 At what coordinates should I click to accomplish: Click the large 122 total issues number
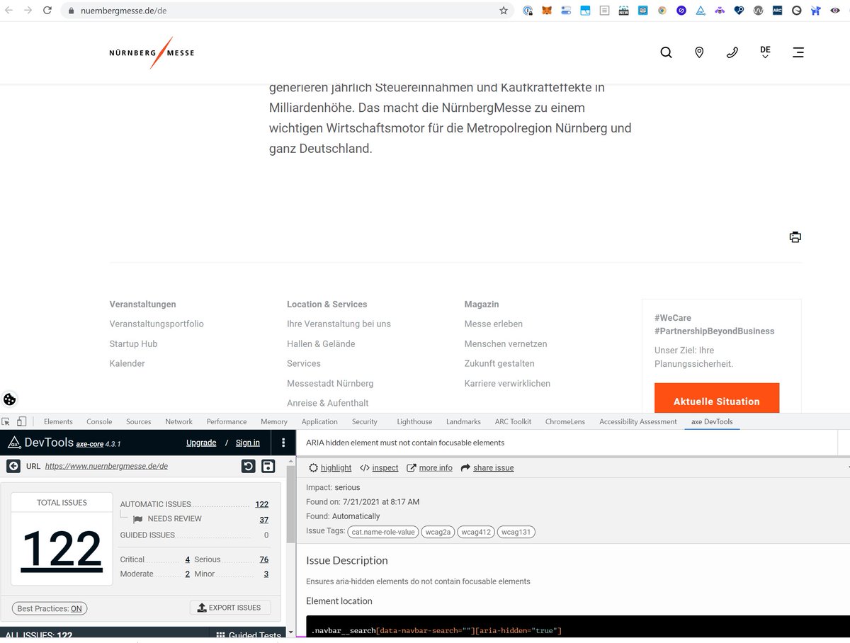pos(62,550)
